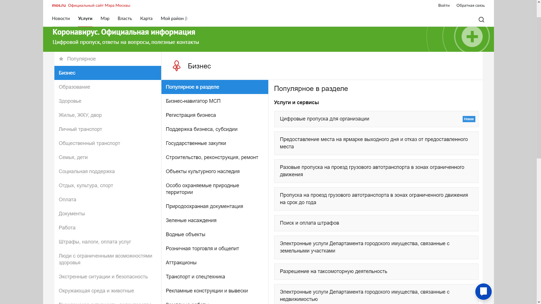Open the Мэр menu item
Viewport: 541px width, 304px height.
[105, 18]
